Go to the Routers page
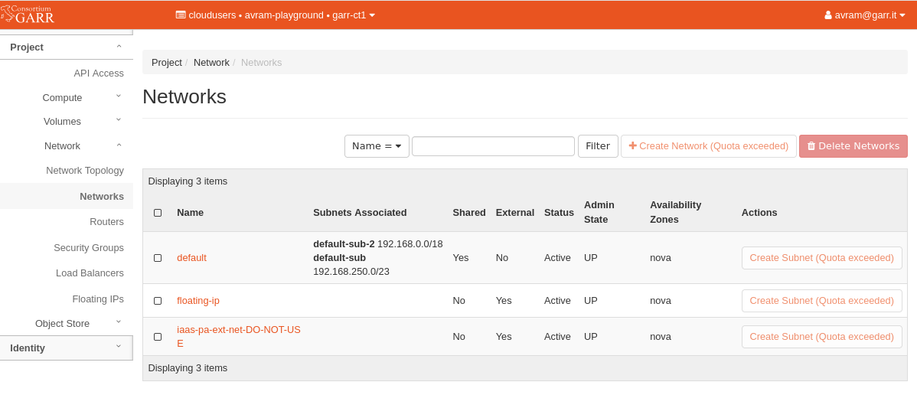The width and height of the screenshot is (917, 395). coord(106,222)
